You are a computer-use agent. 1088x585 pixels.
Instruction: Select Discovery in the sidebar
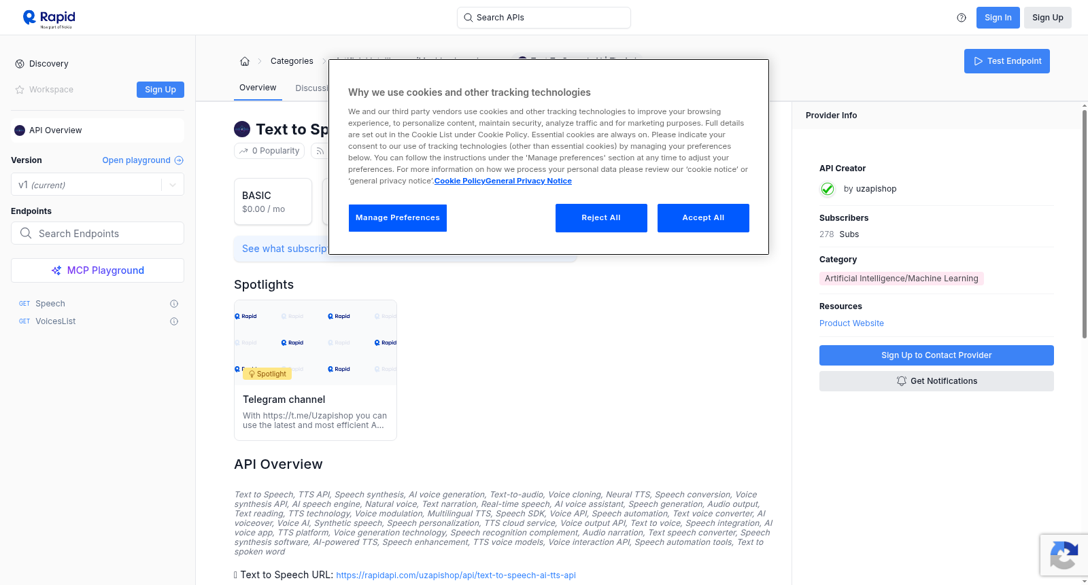(49, 64)
